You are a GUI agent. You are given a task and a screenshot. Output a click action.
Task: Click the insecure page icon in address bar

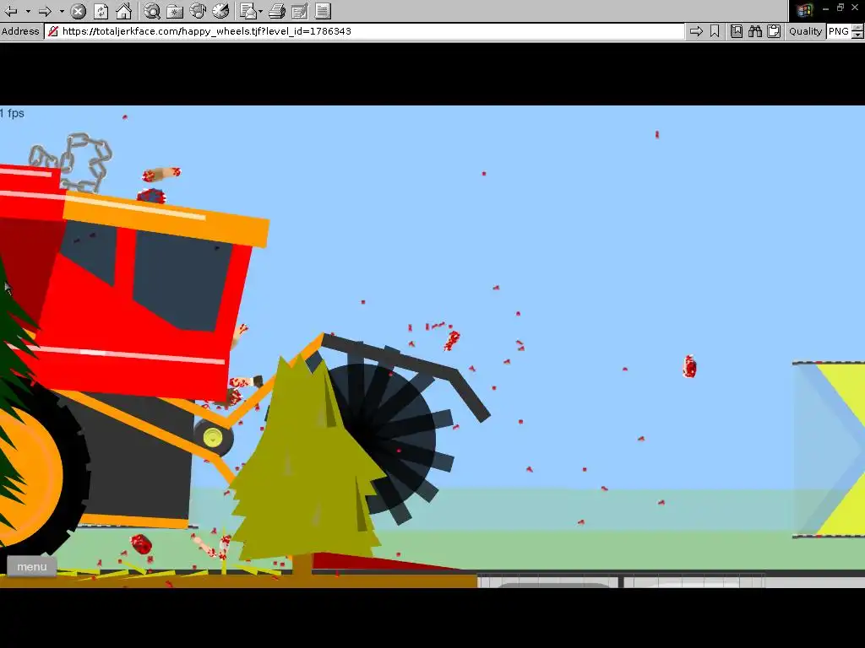coord(53,31)
